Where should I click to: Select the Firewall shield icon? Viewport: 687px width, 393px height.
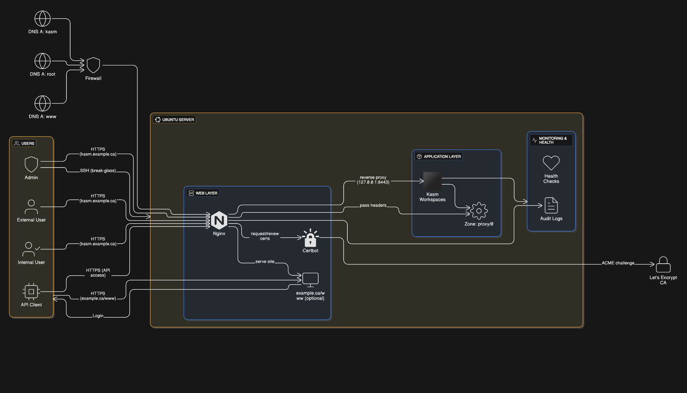click(x=93, y=65)
